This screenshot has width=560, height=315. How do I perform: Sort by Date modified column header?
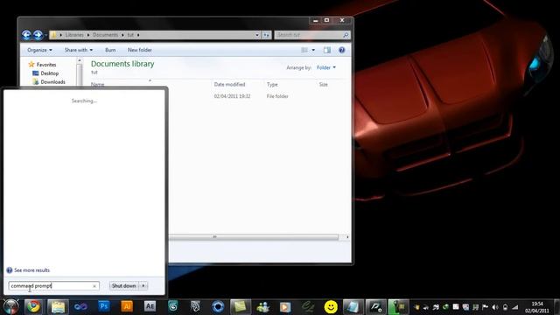(x=229, y=84)
